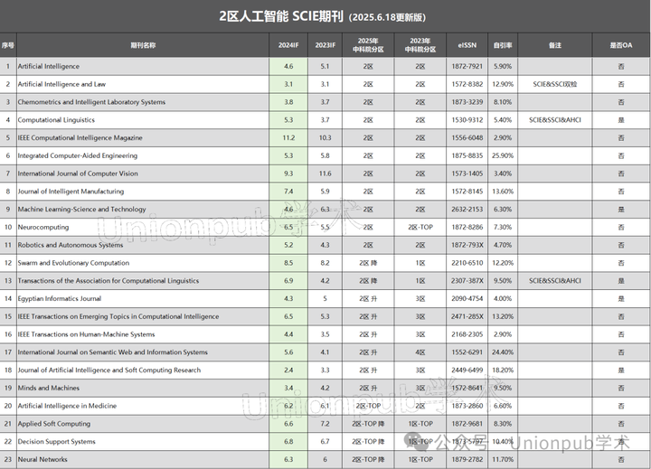Screen dimensions: 651x469
Task: Select the title '2区人工智能 SCIE期刊'
Action: tap(281, 16)
